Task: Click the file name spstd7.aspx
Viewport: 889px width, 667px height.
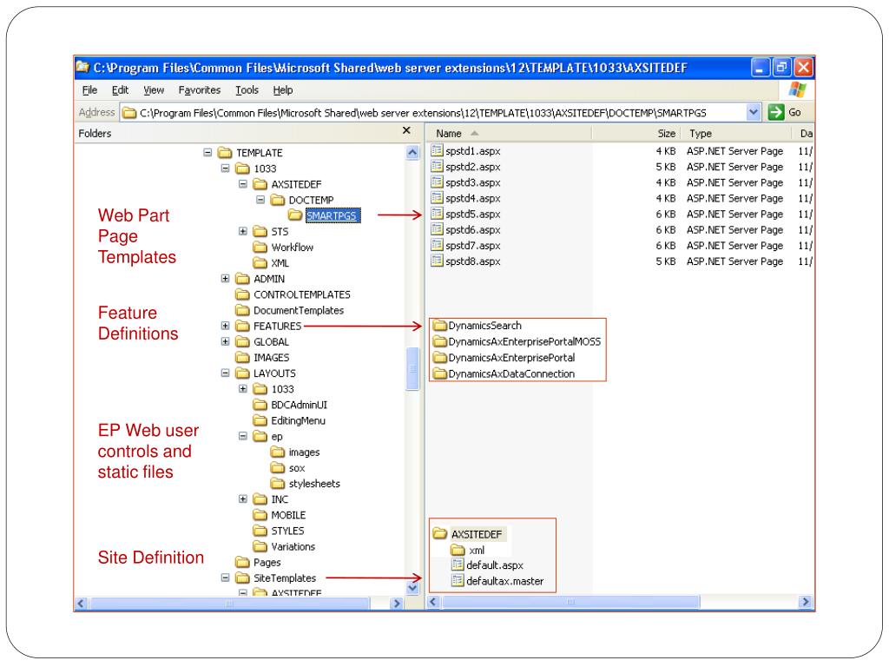Action: click(x=473, y=246)
